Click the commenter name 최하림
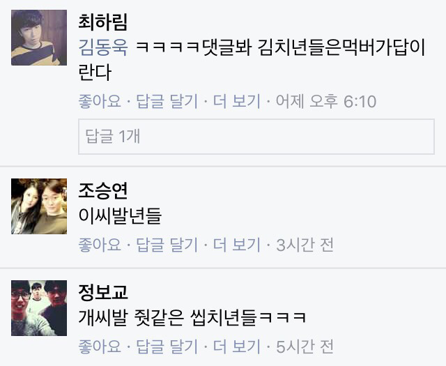This screenshot has height=366, width=446. pos(103,22)
